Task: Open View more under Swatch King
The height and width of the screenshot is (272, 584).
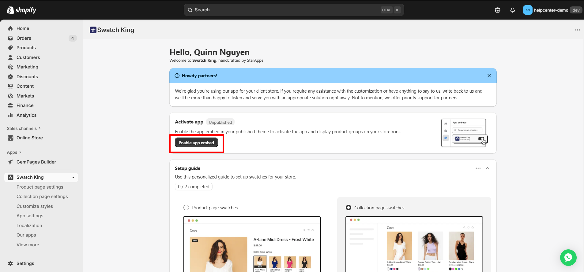Action: tap(28, 245)
